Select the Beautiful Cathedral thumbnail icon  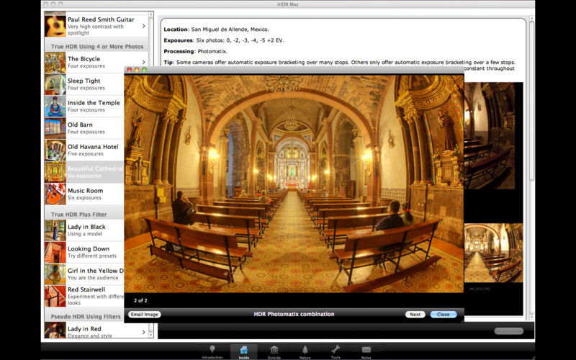[x=55, y=172]
